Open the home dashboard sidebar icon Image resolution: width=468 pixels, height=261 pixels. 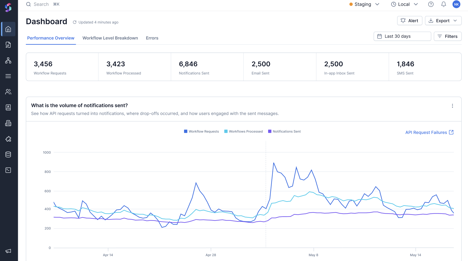click(x=8, y=29)
